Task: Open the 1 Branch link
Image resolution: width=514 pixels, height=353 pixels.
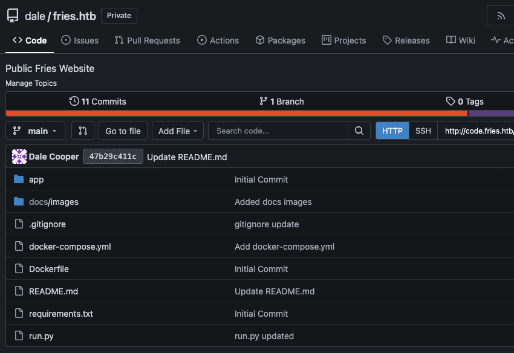Action: pos(282,102)
